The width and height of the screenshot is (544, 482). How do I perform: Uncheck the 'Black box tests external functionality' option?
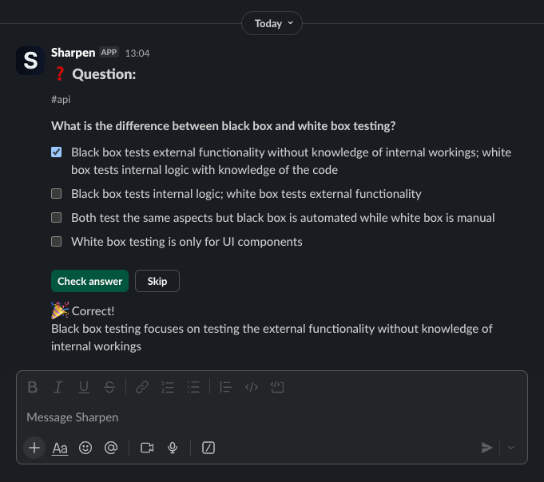(x=56, y=152)
